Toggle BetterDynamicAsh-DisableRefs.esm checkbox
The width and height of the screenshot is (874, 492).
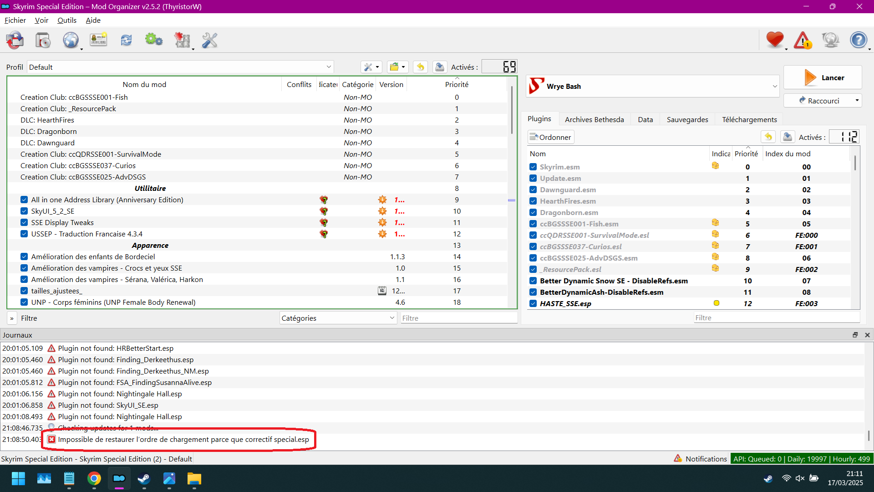(533, 292)
